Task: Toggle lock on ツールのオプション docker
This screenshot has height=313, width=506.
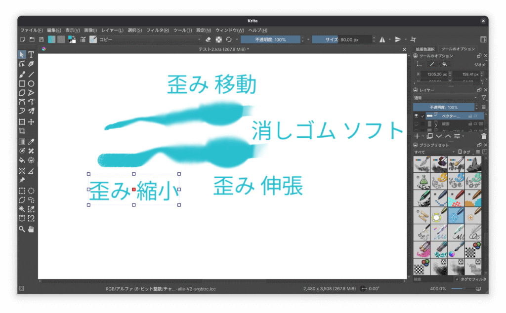Action: [415, 56]
